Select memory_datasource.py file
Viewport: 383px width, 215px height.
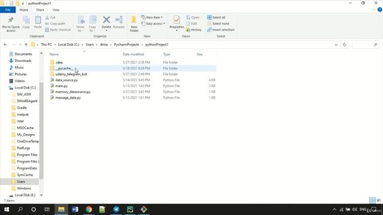point(73,91)
